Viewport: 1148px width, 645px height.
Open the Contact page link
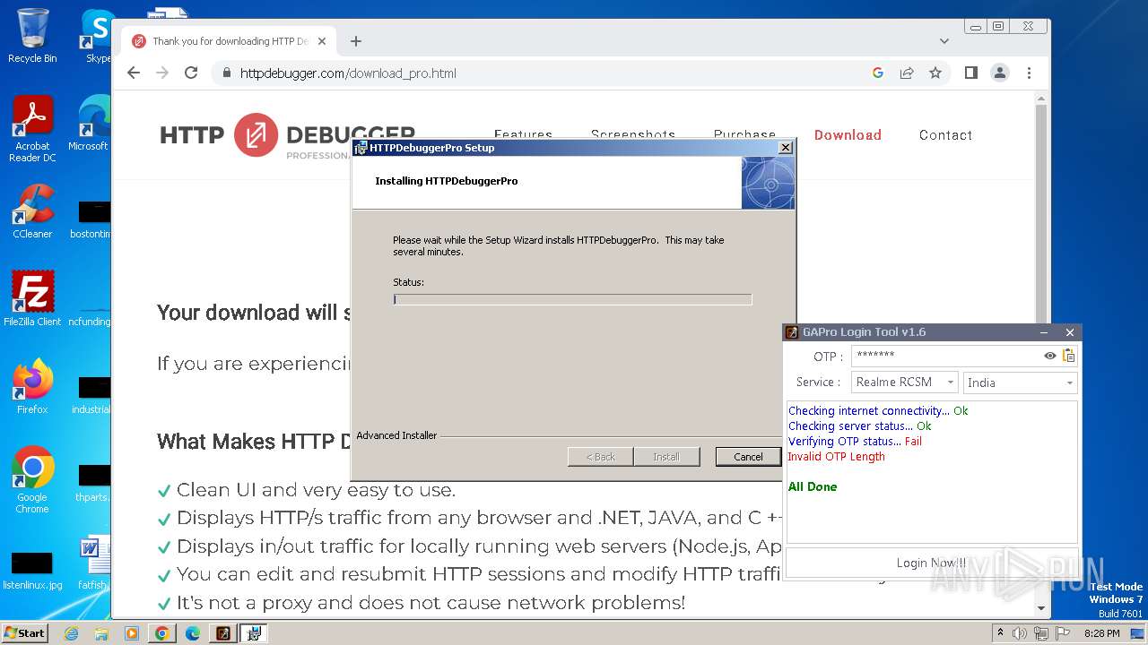[x=945, y=135]
